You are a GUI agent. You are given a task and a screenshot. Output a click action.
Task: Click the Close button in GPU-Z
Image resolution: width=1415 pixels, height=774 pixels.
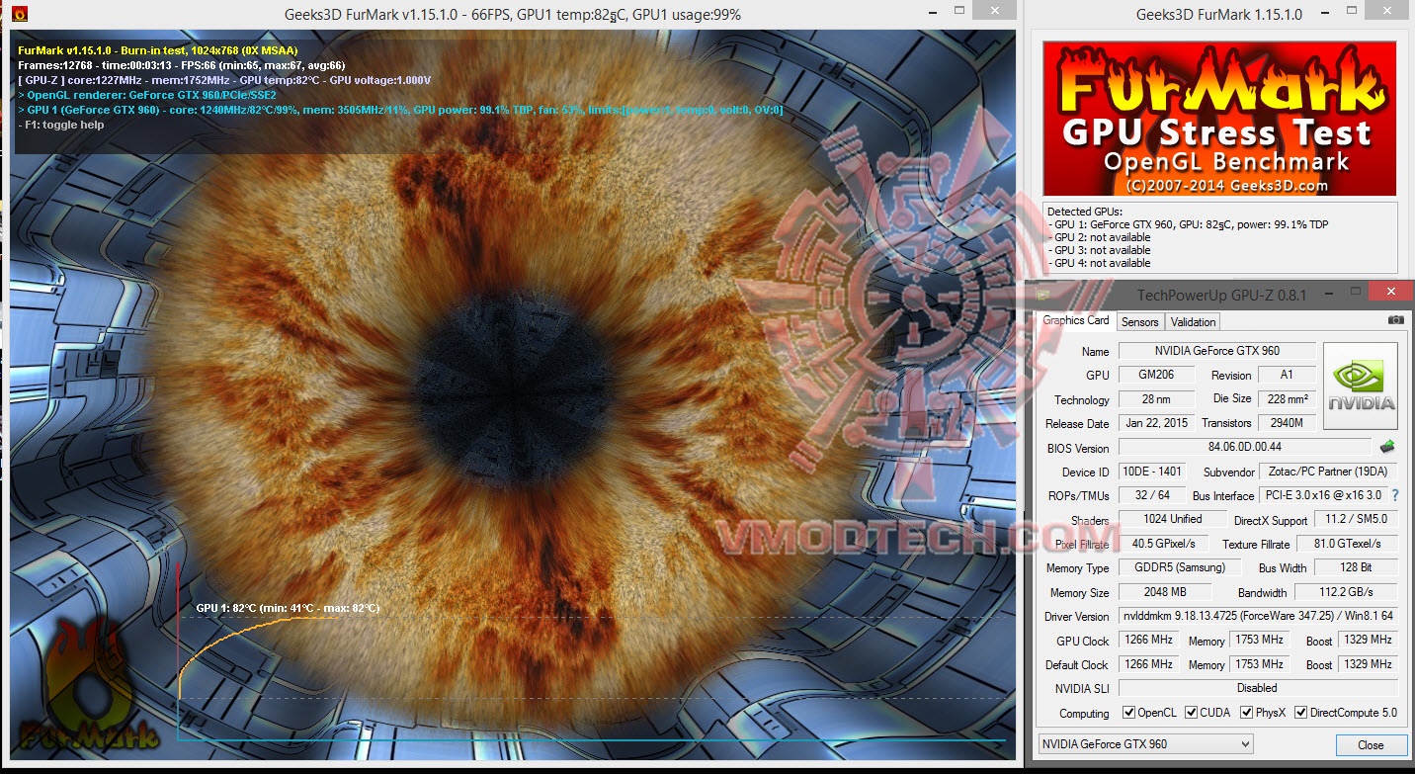[x=1371, y=744]
